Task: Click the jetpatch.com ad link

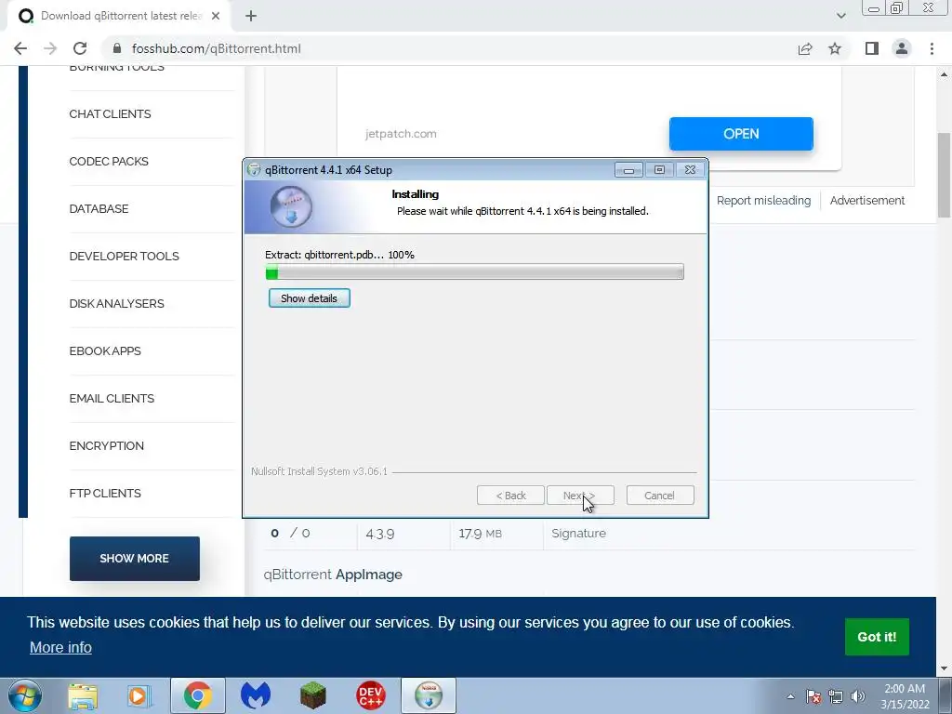Action: (x=401, y=134)
